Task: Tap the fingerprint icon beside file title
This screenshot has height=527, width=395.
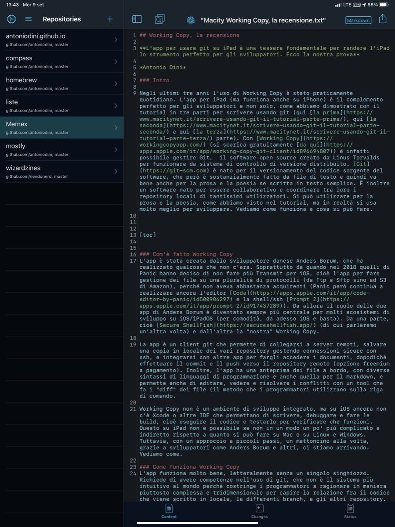Action: (x=191, y=20)
